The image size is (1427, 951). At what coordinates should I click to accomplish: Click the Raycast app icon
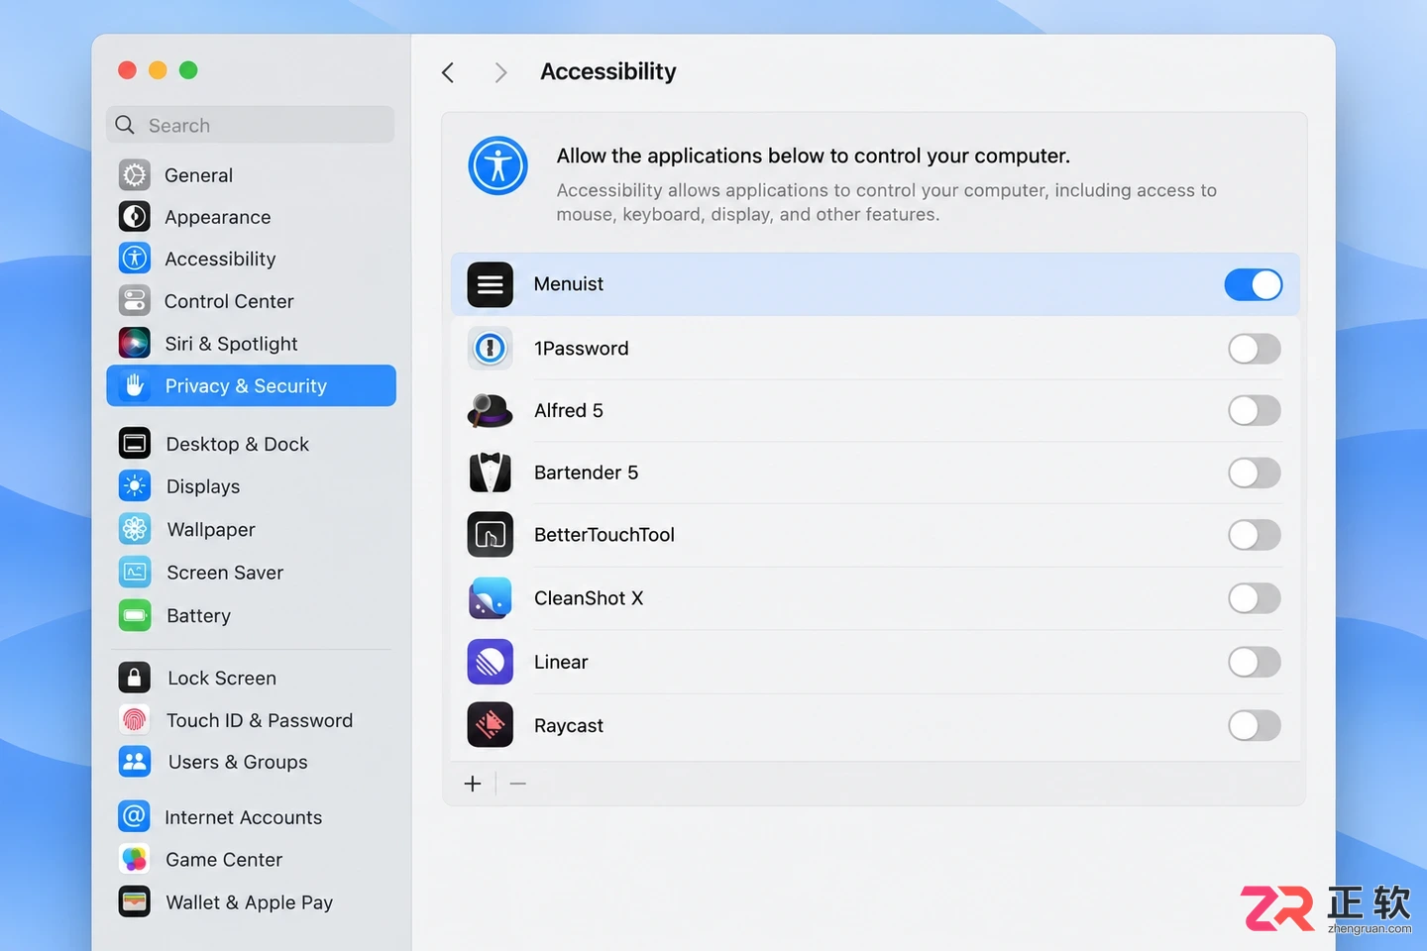[x=490, y=725]
